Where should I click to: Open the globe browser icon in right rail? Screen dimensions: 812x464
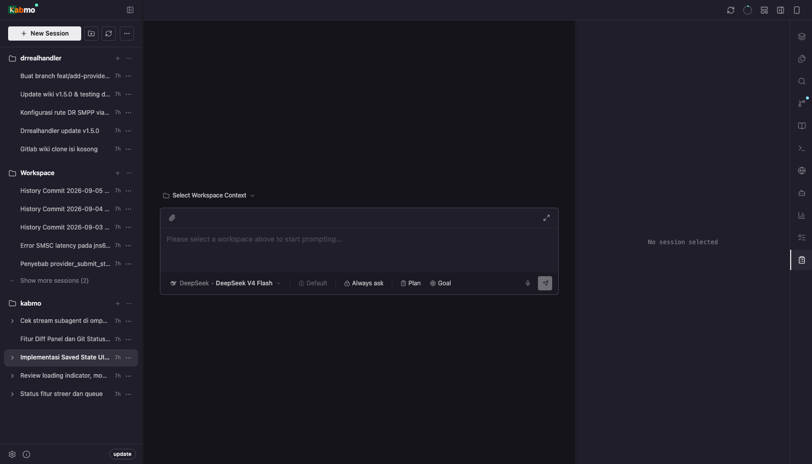coord(802,171)
